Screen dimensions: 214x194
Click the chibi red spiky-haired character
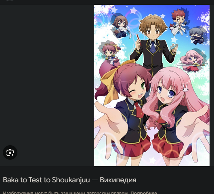click(178, 22)
